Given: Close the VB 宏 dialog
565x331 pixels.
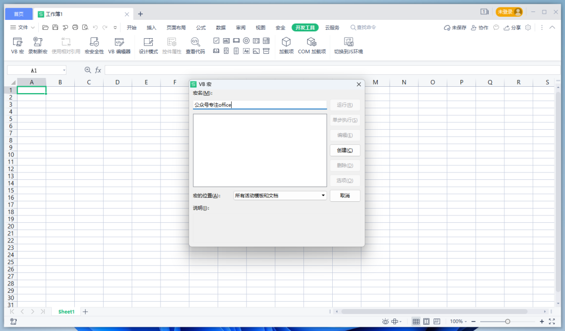Looking at the screenshot, I should pyautogui.click(x=358, y=84).
